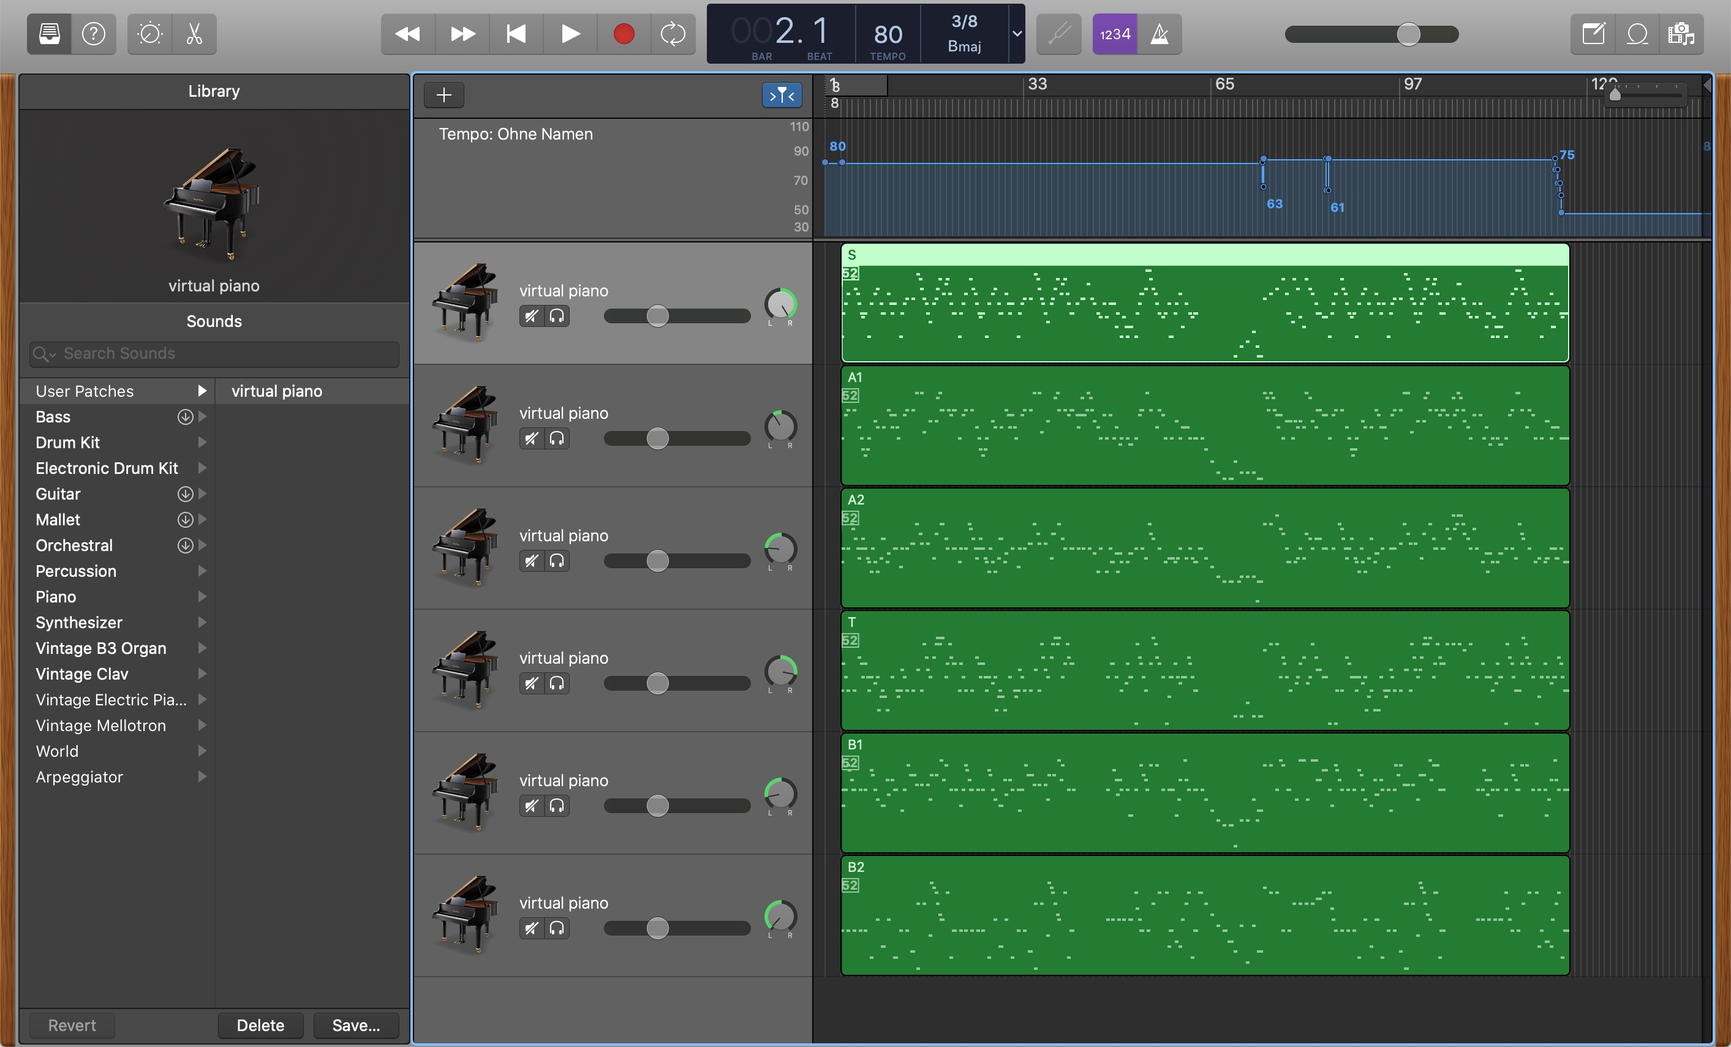Click the Quick Help question mark

94,34
